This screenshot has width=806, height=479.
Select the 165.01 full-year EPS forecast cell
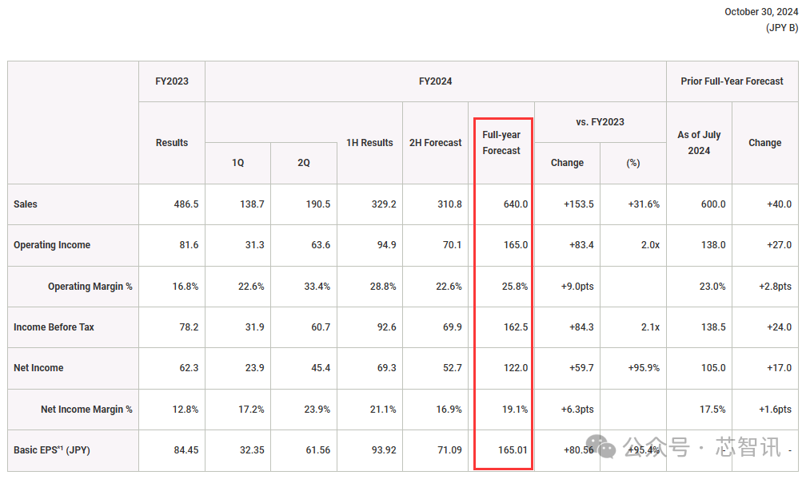coord(513,450)
